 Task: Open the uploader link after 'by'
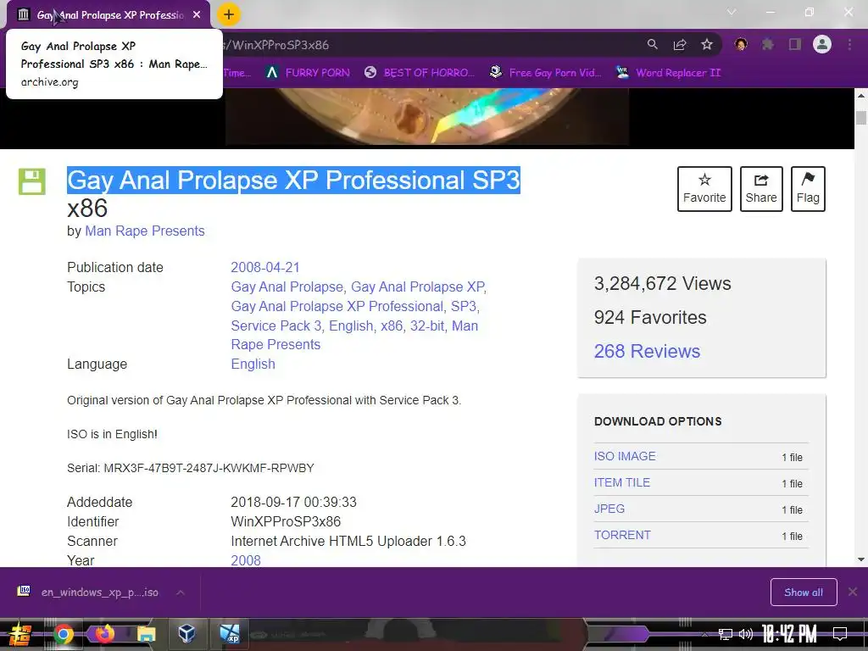pos(144,231)
